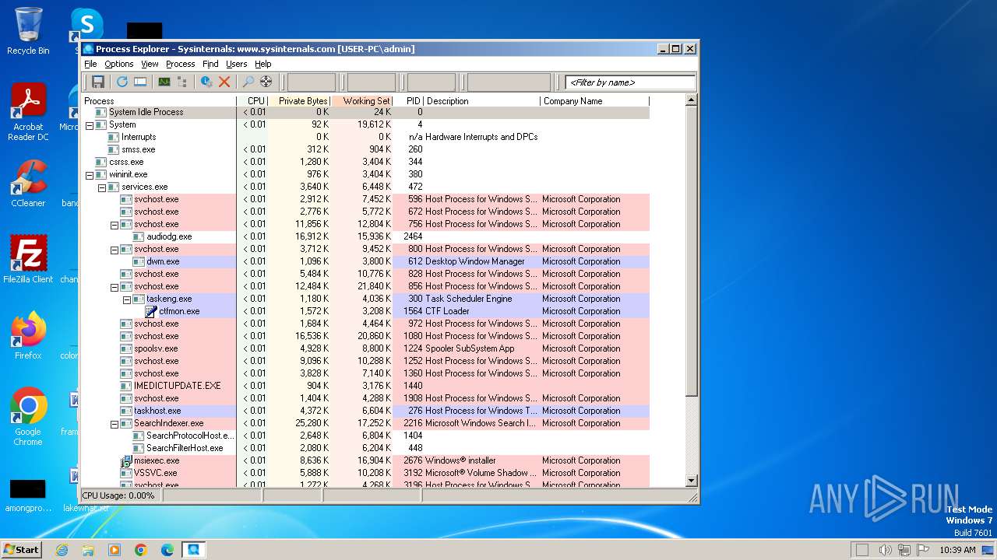Select the audiodg.exe row
997x560 pixels.
click(x=366, y=236)
